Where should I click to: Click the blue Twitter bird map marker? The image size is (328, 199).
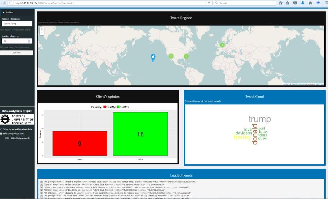tap(153, 58)
